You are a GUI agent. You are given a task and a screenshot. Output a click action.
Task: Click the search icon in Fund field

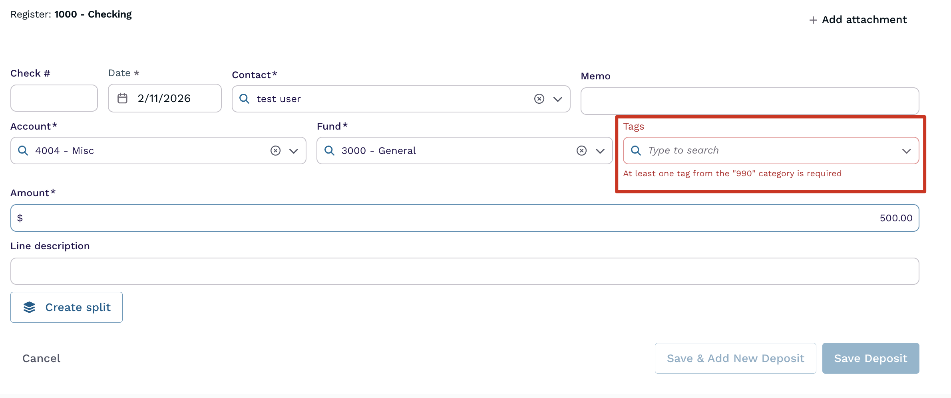click(x=329, y=150)
